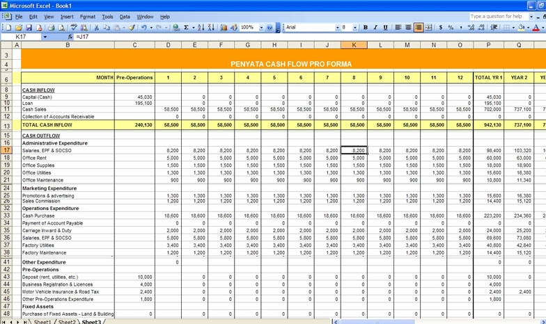
Task: Select column K header
Action: (x=354, y=44)
